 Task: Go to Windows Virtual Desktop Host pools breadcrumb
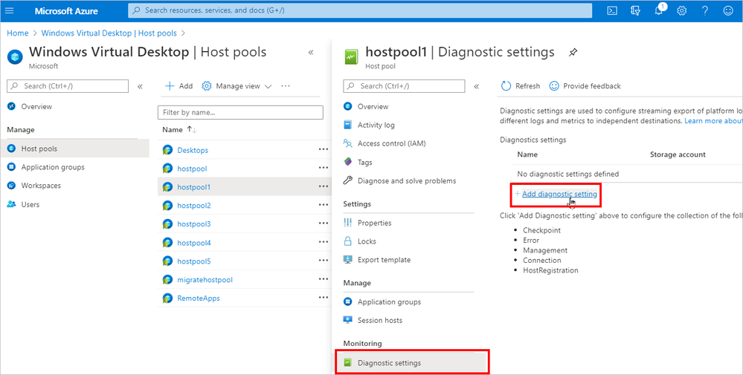pos(109,33)
